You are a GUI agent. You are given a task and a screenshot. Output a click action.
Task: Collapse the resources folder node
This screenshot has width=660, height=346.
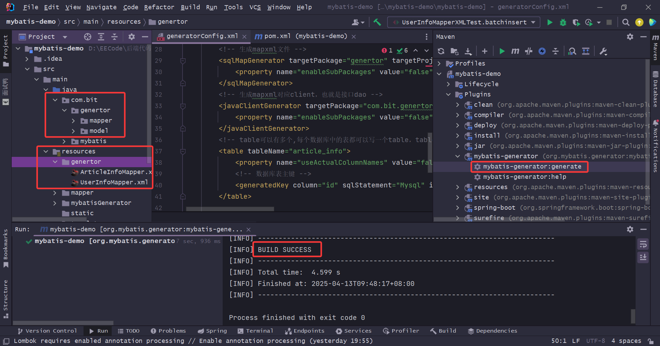click(x=46, y=151)
